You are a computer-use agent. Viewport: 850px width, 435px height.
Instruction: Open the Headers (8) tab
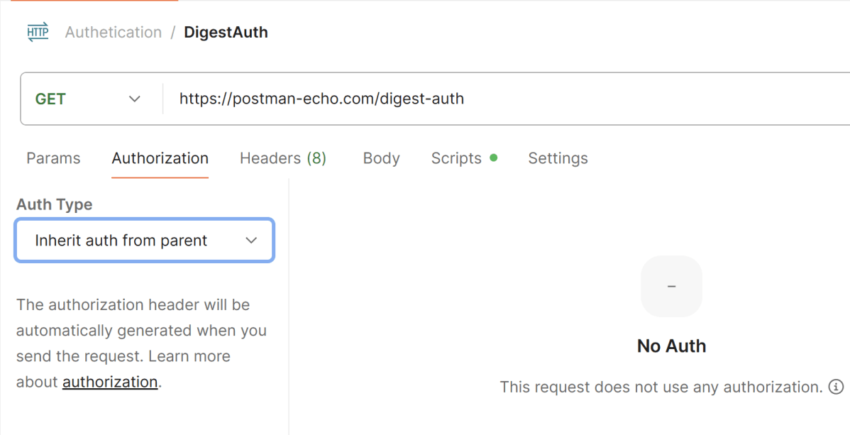tap(282, 158)
